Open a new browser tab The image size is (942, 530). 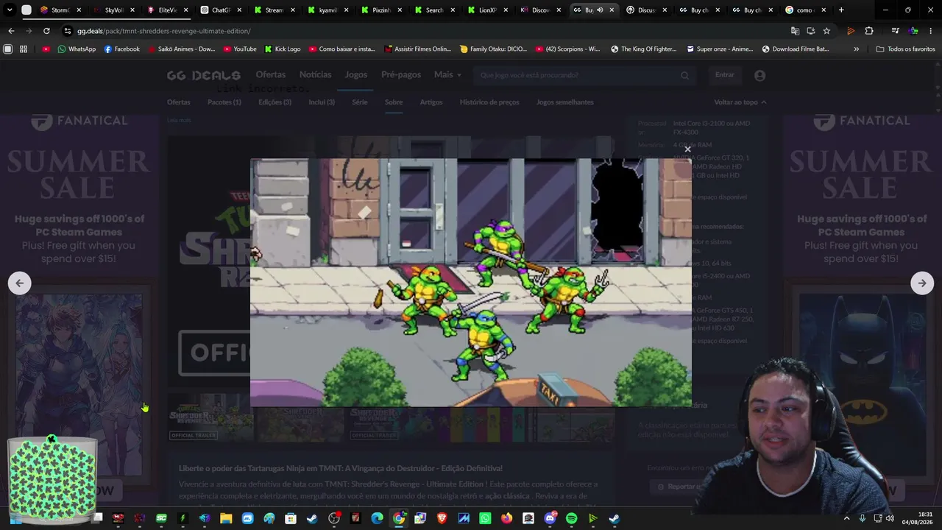click(841, 10)
